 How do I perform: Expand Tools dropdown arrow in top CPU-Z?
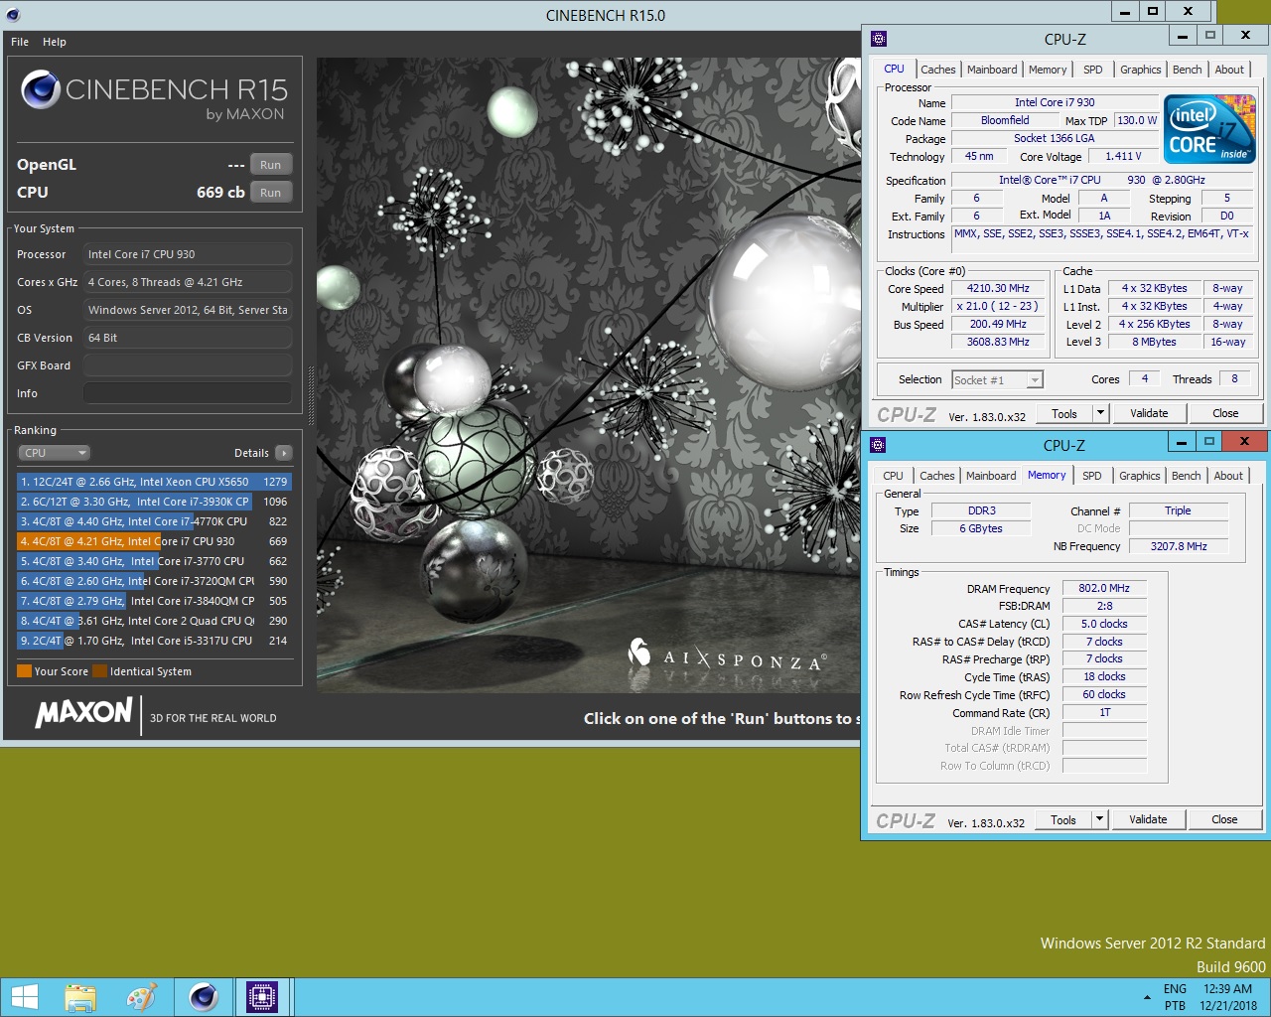point(1100,413)
